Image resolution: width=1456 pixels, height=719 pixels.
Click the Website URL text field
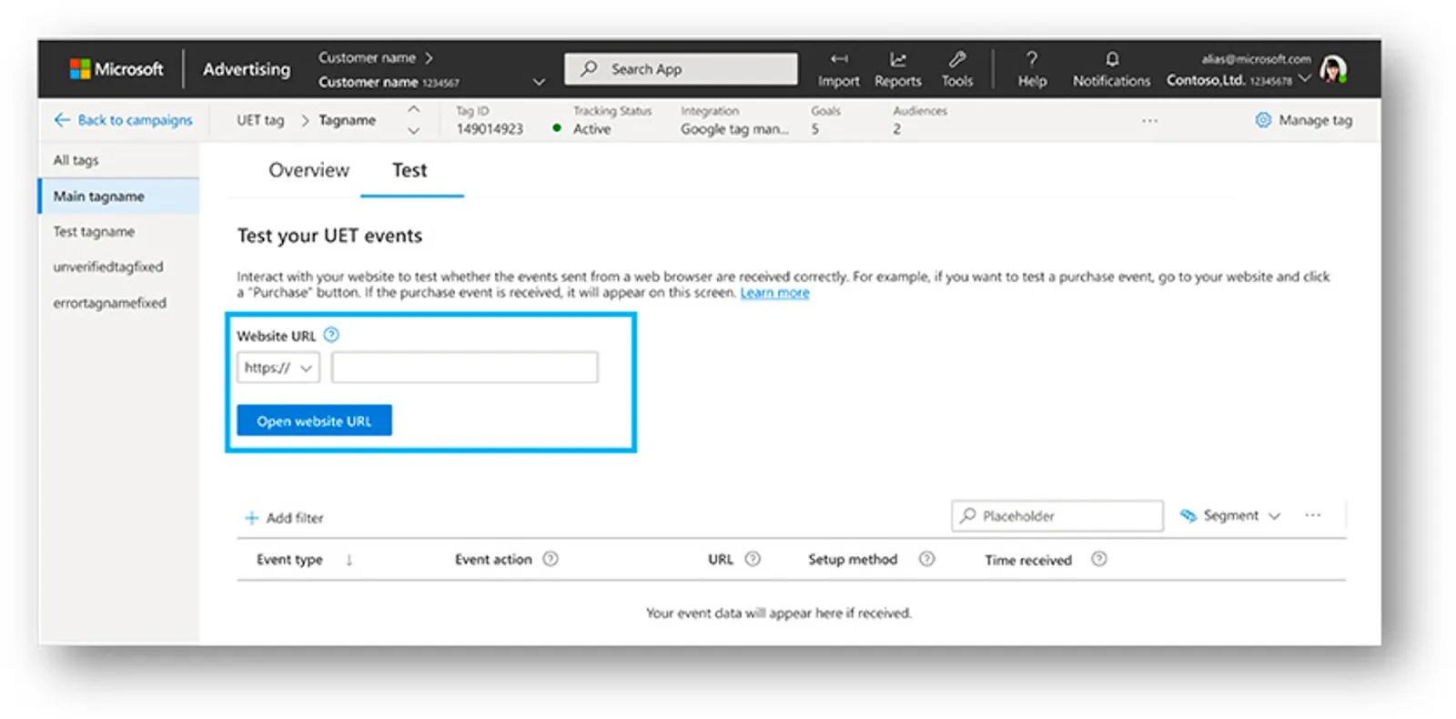pos(464,368)
